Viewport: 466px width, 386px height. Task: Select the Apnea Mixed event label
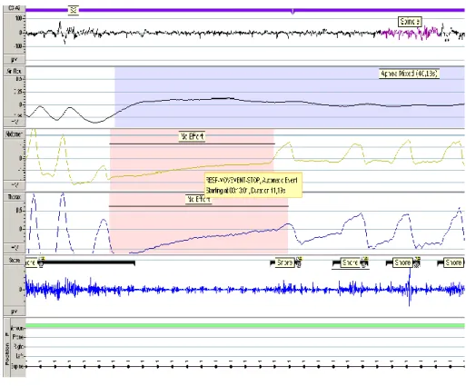tap(409, 74)
